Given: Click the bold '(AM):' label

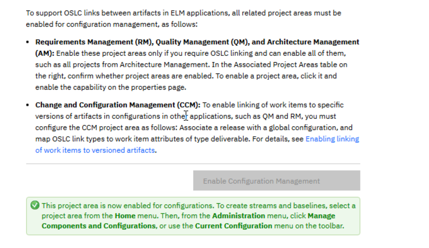Looking at the screenshot, I should coord(45,53).
